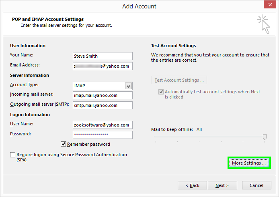279x197 pixels.
Task: Go back with the Back button
Action: [x=192, y=185]
